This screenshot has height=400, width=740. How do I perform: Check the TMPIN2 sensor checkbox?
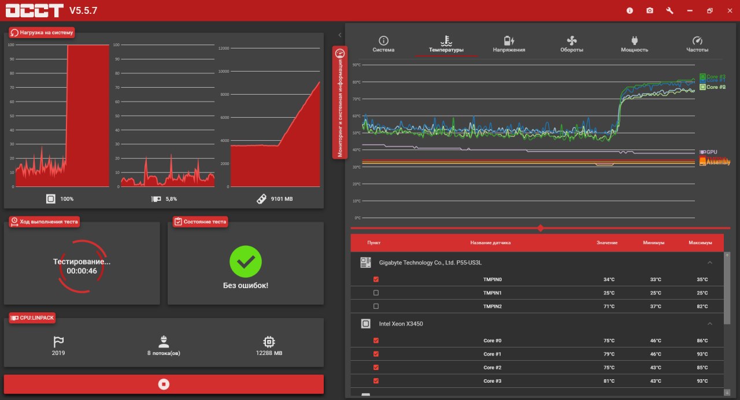[x=376, y=306]
